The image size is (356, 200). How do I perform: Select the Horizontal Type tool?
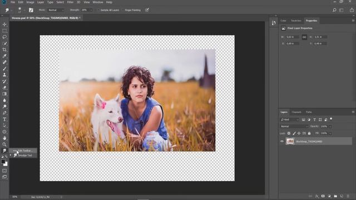tap(4, 119)
